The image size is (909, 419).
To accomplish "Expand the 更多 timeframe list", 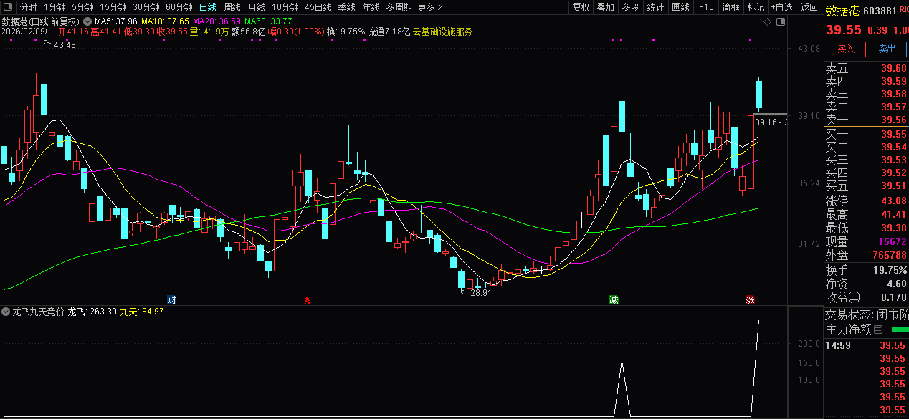I will (x=429, y=7).
